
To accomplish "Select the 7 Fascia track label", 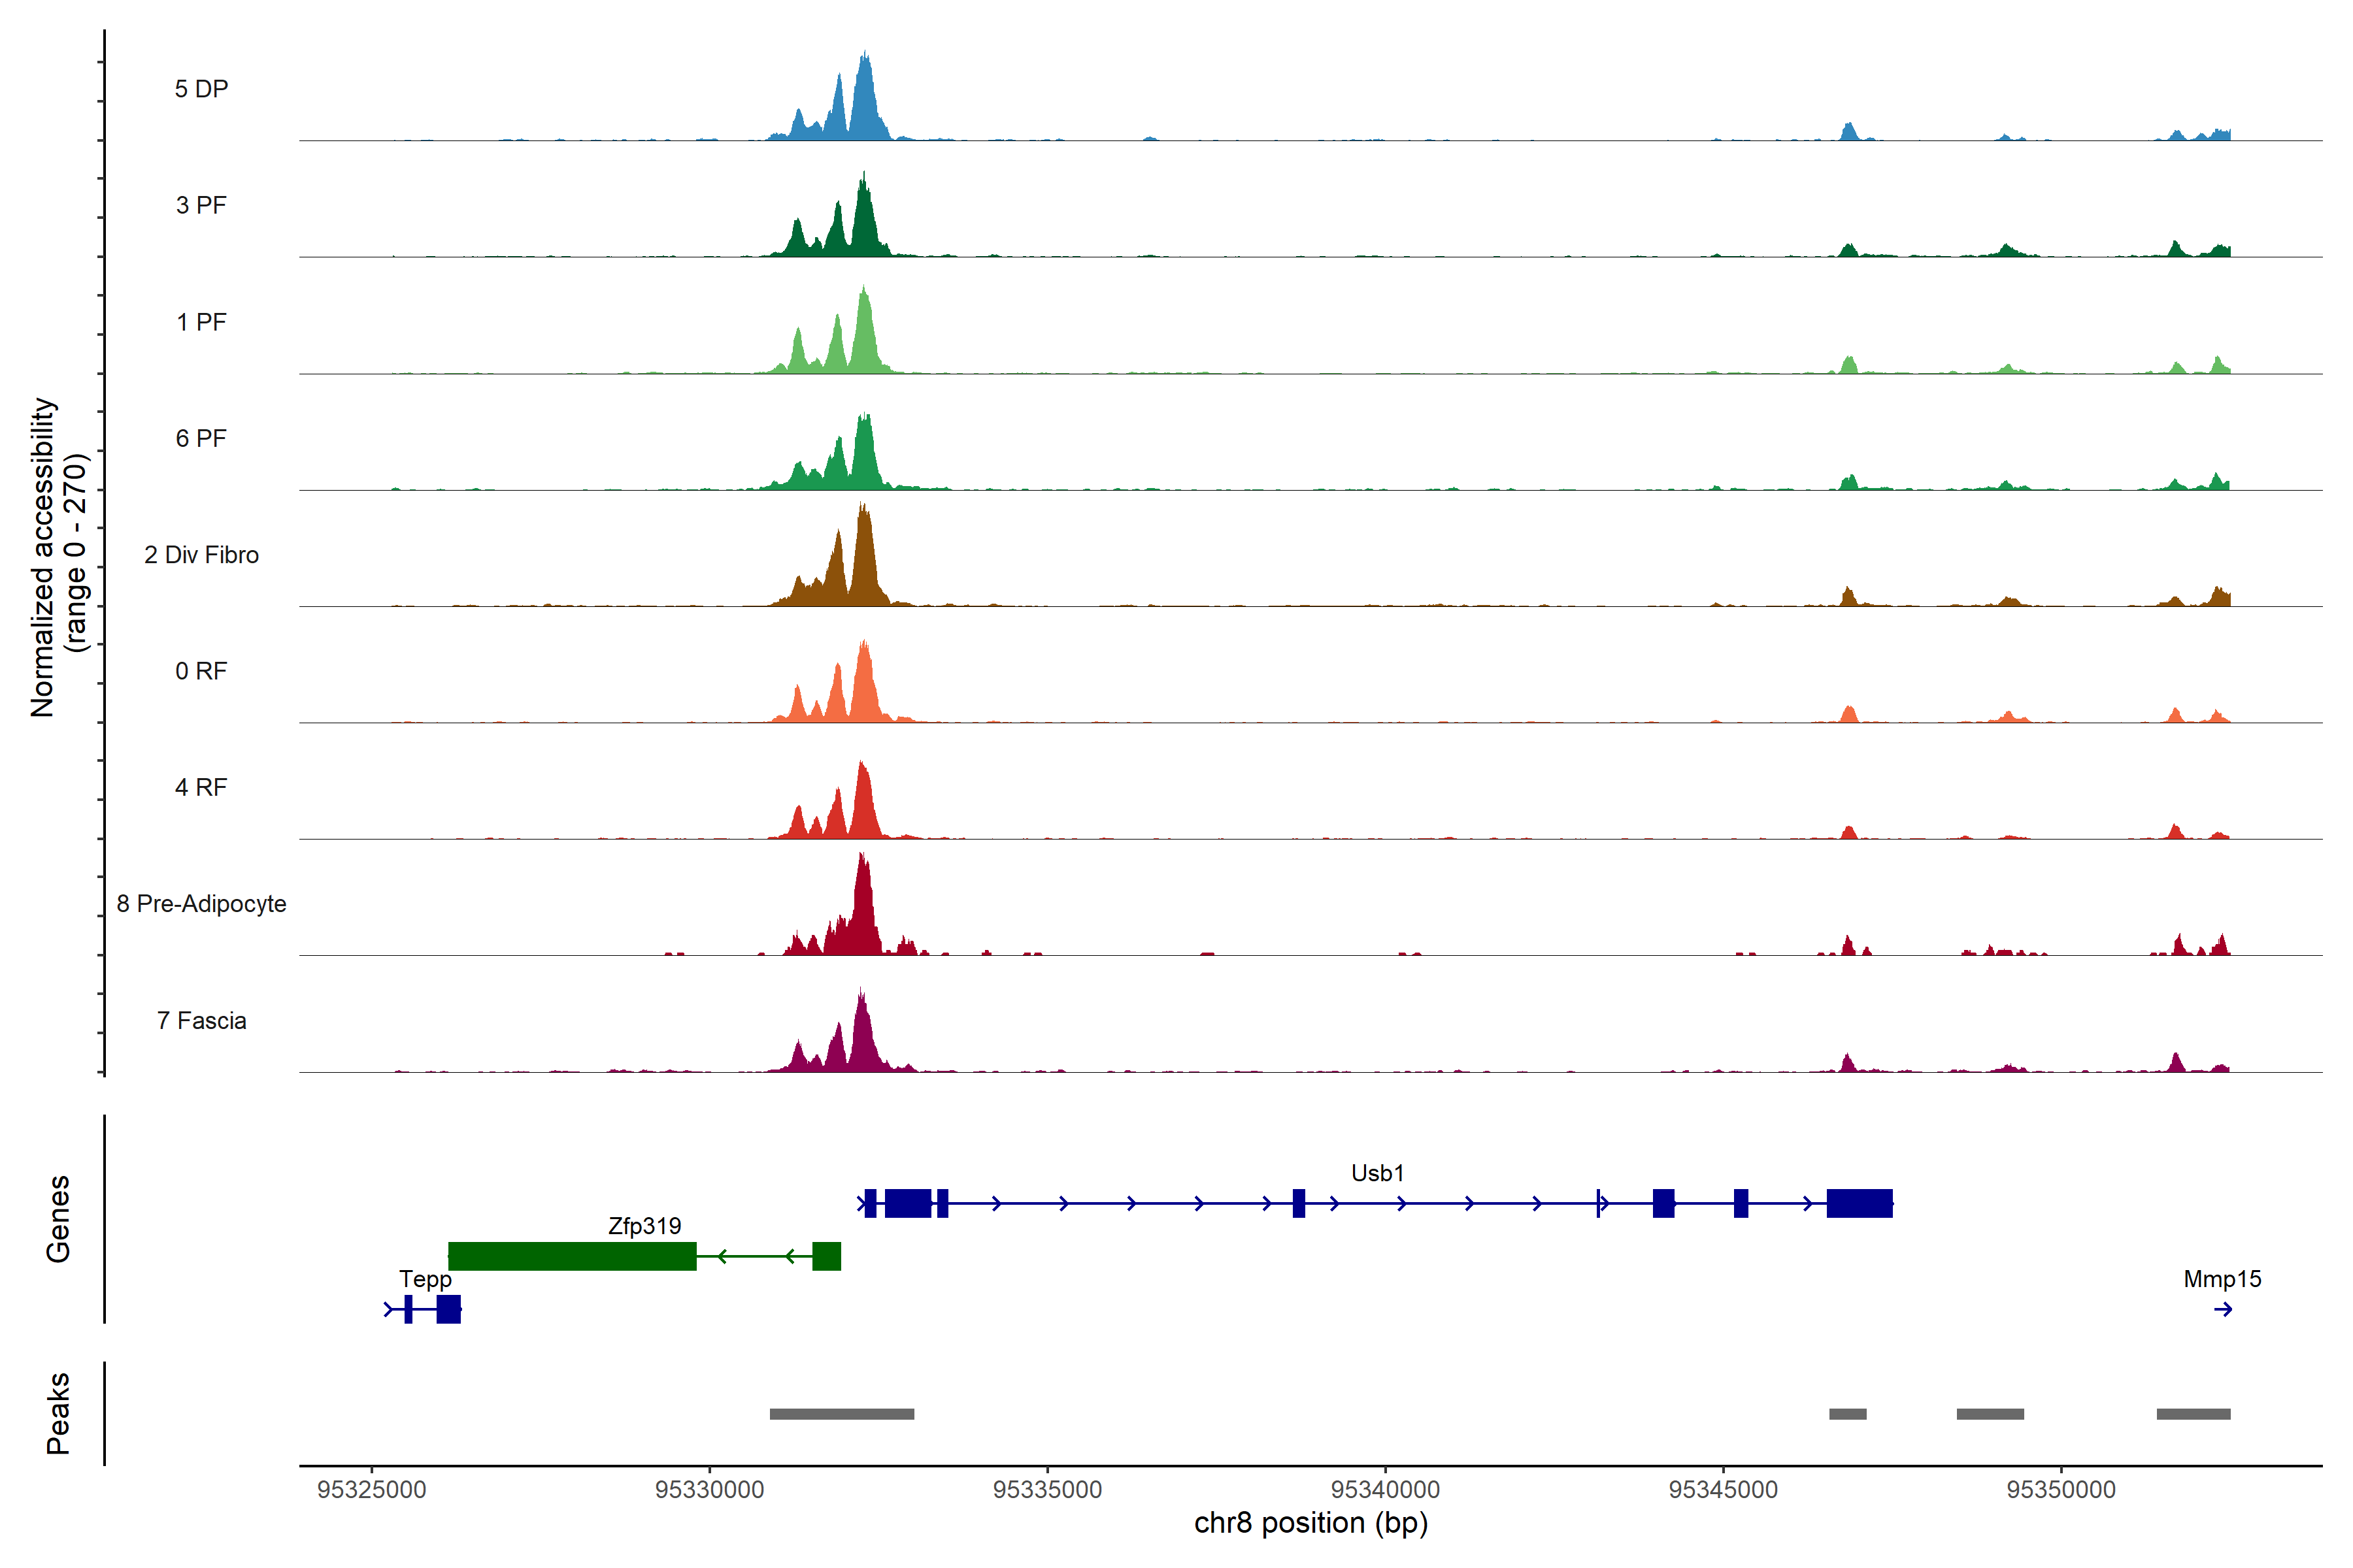I will pyautogui.click(x=201, y=1020).
